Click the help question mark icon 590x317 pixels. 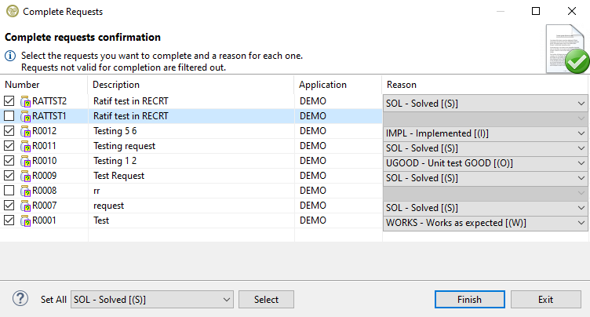(21, 299)
